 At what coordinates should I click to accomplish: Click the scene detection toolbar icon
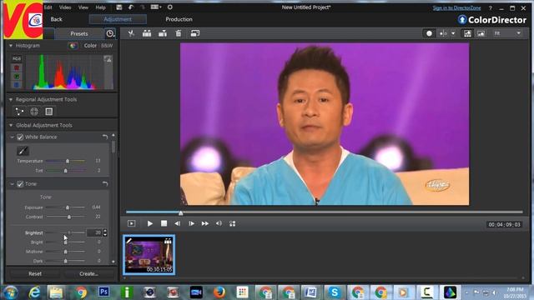pos(147,33)
